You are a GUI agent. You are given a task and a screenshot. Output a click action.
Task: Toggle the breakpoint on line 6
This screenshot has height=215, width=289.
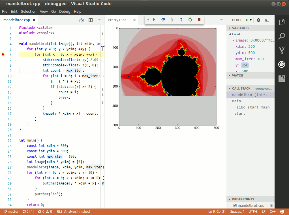pyautogui.click(x=3, y=55)
